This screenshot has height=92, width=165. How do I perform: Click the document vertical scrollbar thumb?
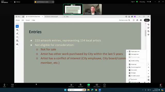click(145, 33)
